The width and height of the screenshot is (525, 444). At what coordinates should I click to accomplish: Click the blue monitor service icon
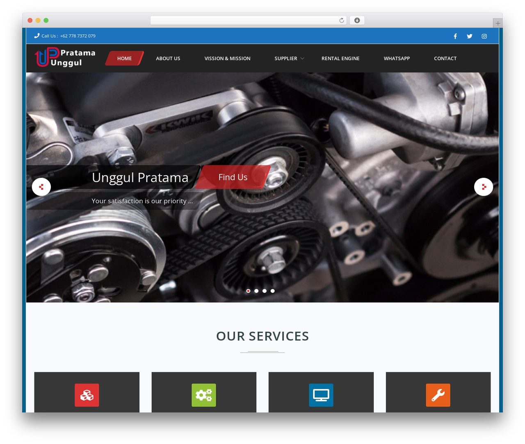point(321,395)
